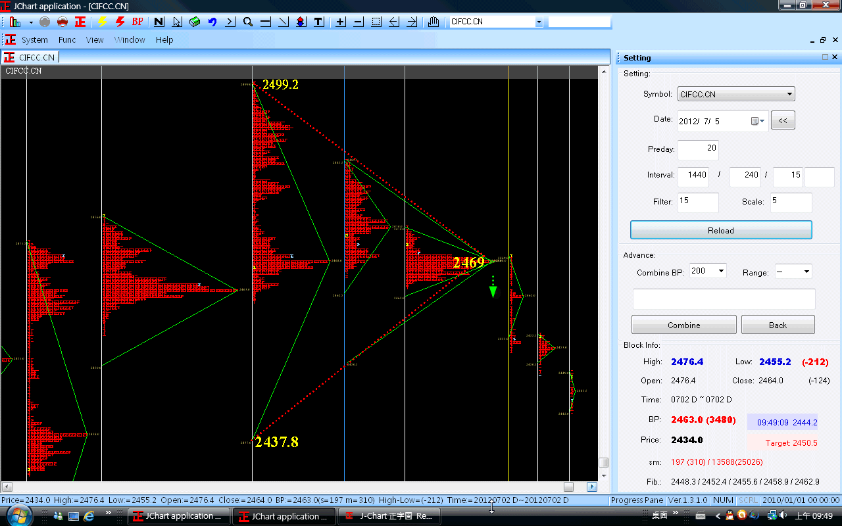Click the red lightning bolt icon

pyautogui.click(x=120, y=22)
